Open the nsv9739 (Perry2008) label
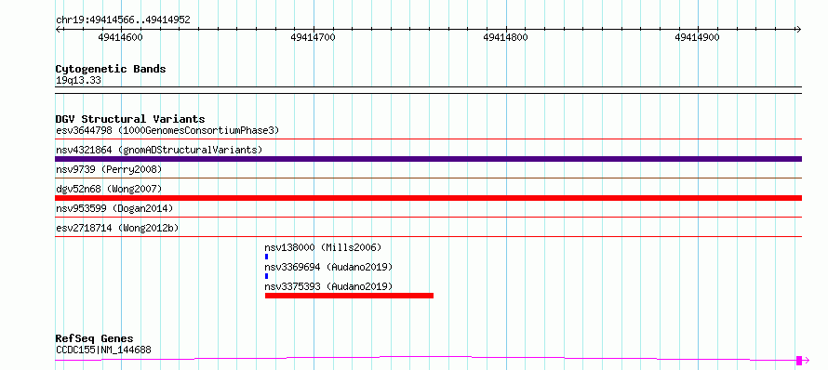Image resolution: width=828 pixels, height=370 pixels. coord(109,169)
